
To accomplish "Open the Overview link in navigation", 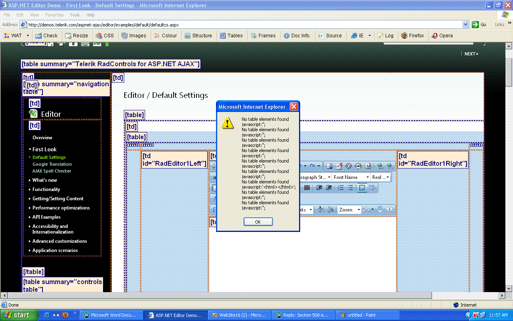I will coord(42,138).
